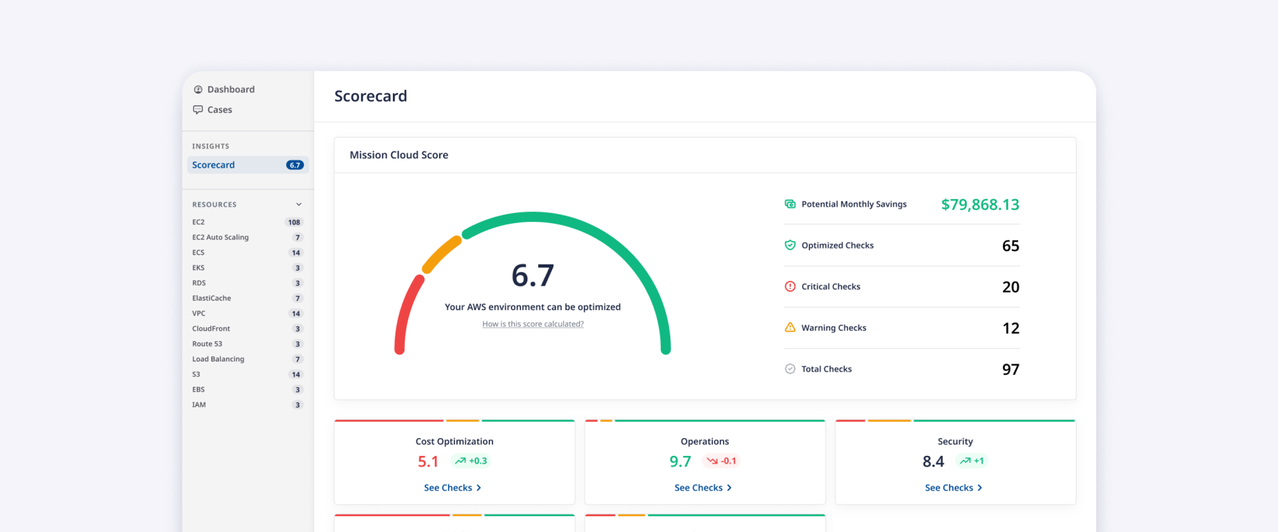Select Load Balancing resource entry
This screenshot has height=532, width=1278.
point(218,358)
